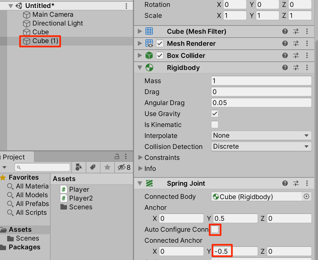Screen dimensions: 318x260
Task: Click the favorites star search button
Action: (x=107, y=167)
